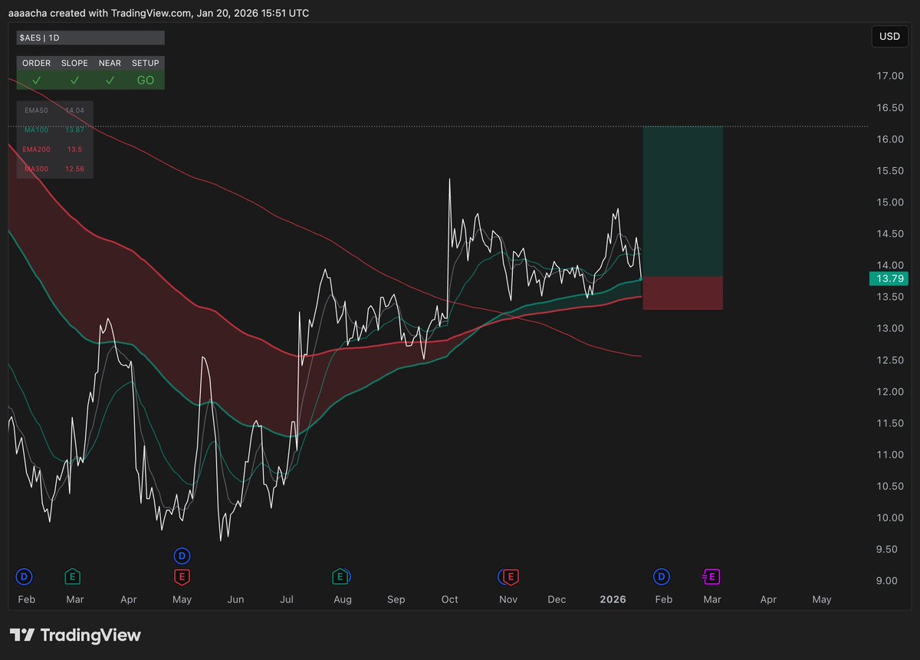Viewport: 920px width, 660px height.
Task: Open the purple upcoming earnings E marker
Action: coord(711,576)
